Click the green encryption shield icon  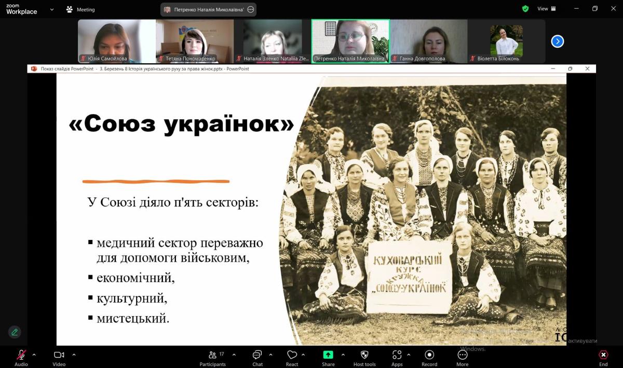[525, 9]
